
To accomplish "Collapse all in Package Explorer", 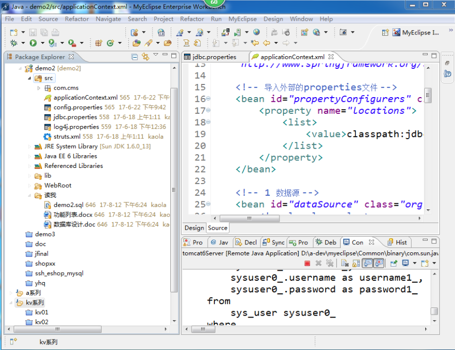I will (134, 57).
